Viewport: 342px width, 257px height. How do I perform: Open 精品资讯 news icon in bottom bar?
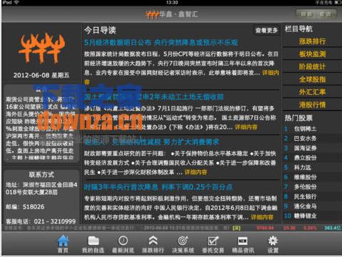tap(243, 241)
